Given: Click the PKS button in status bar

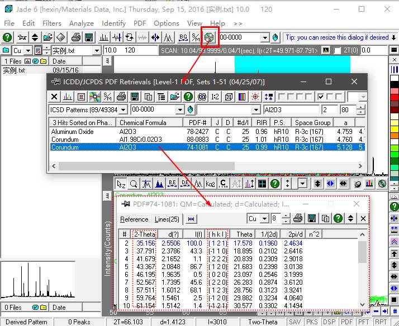Looking at the screenshot, I should pos(312,322).
